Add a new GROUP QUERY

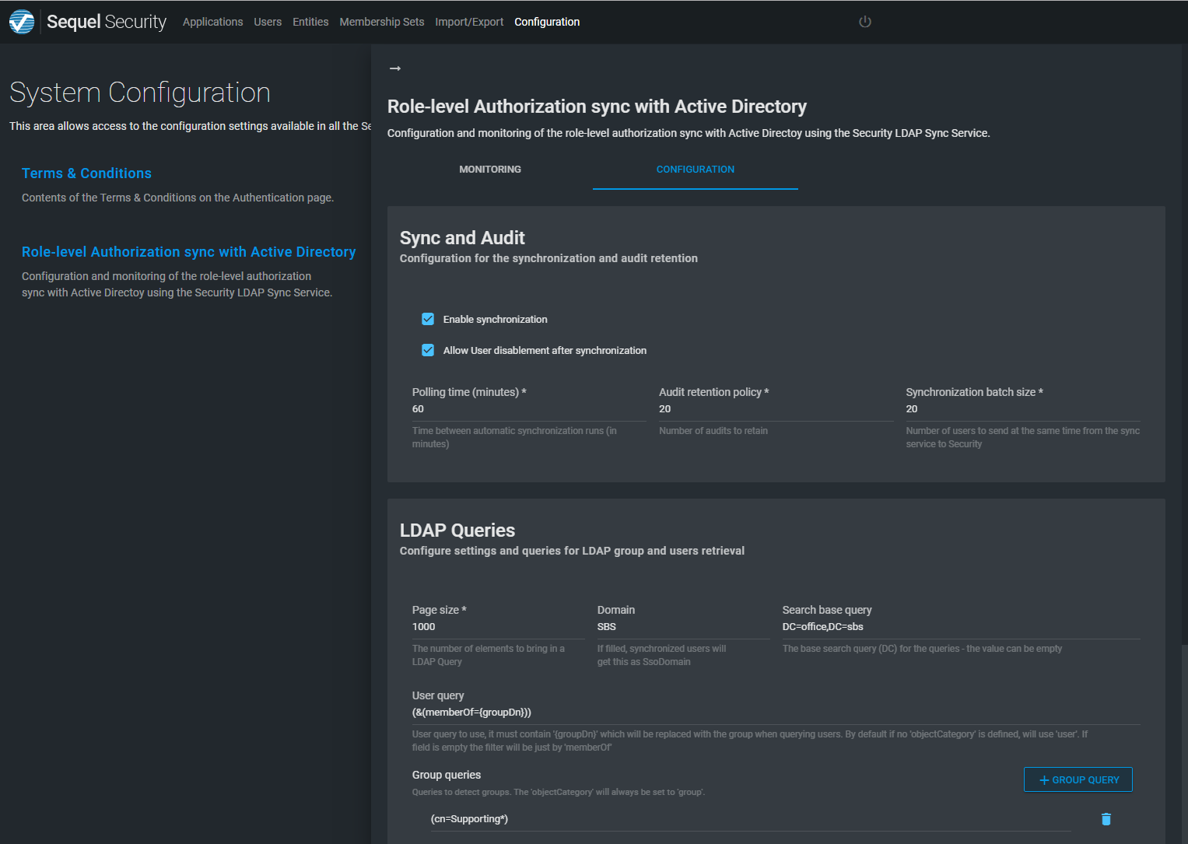1078,779
